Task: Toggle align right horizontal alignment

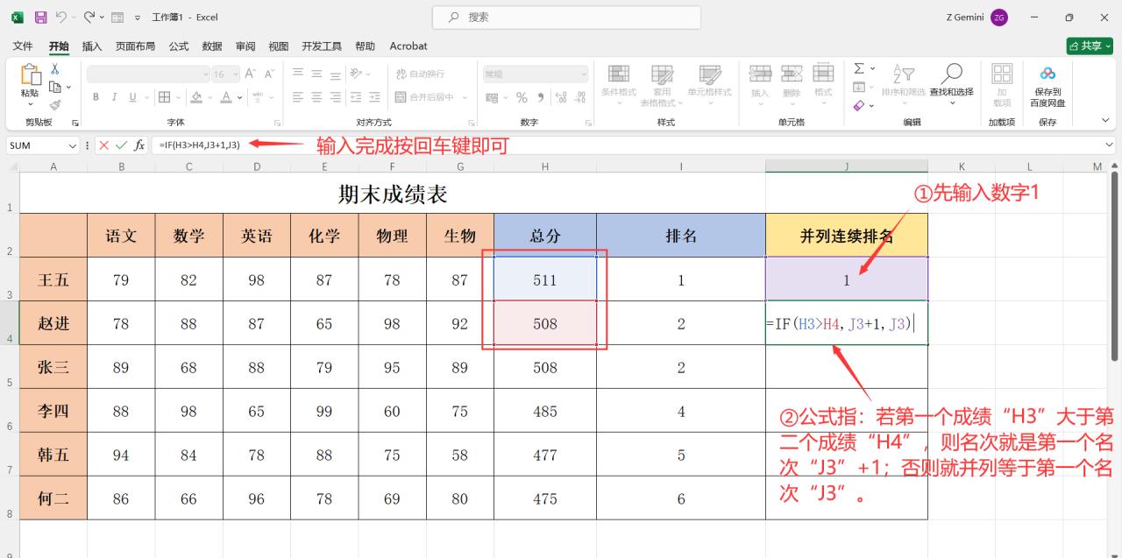Action: tap(336, 97)
